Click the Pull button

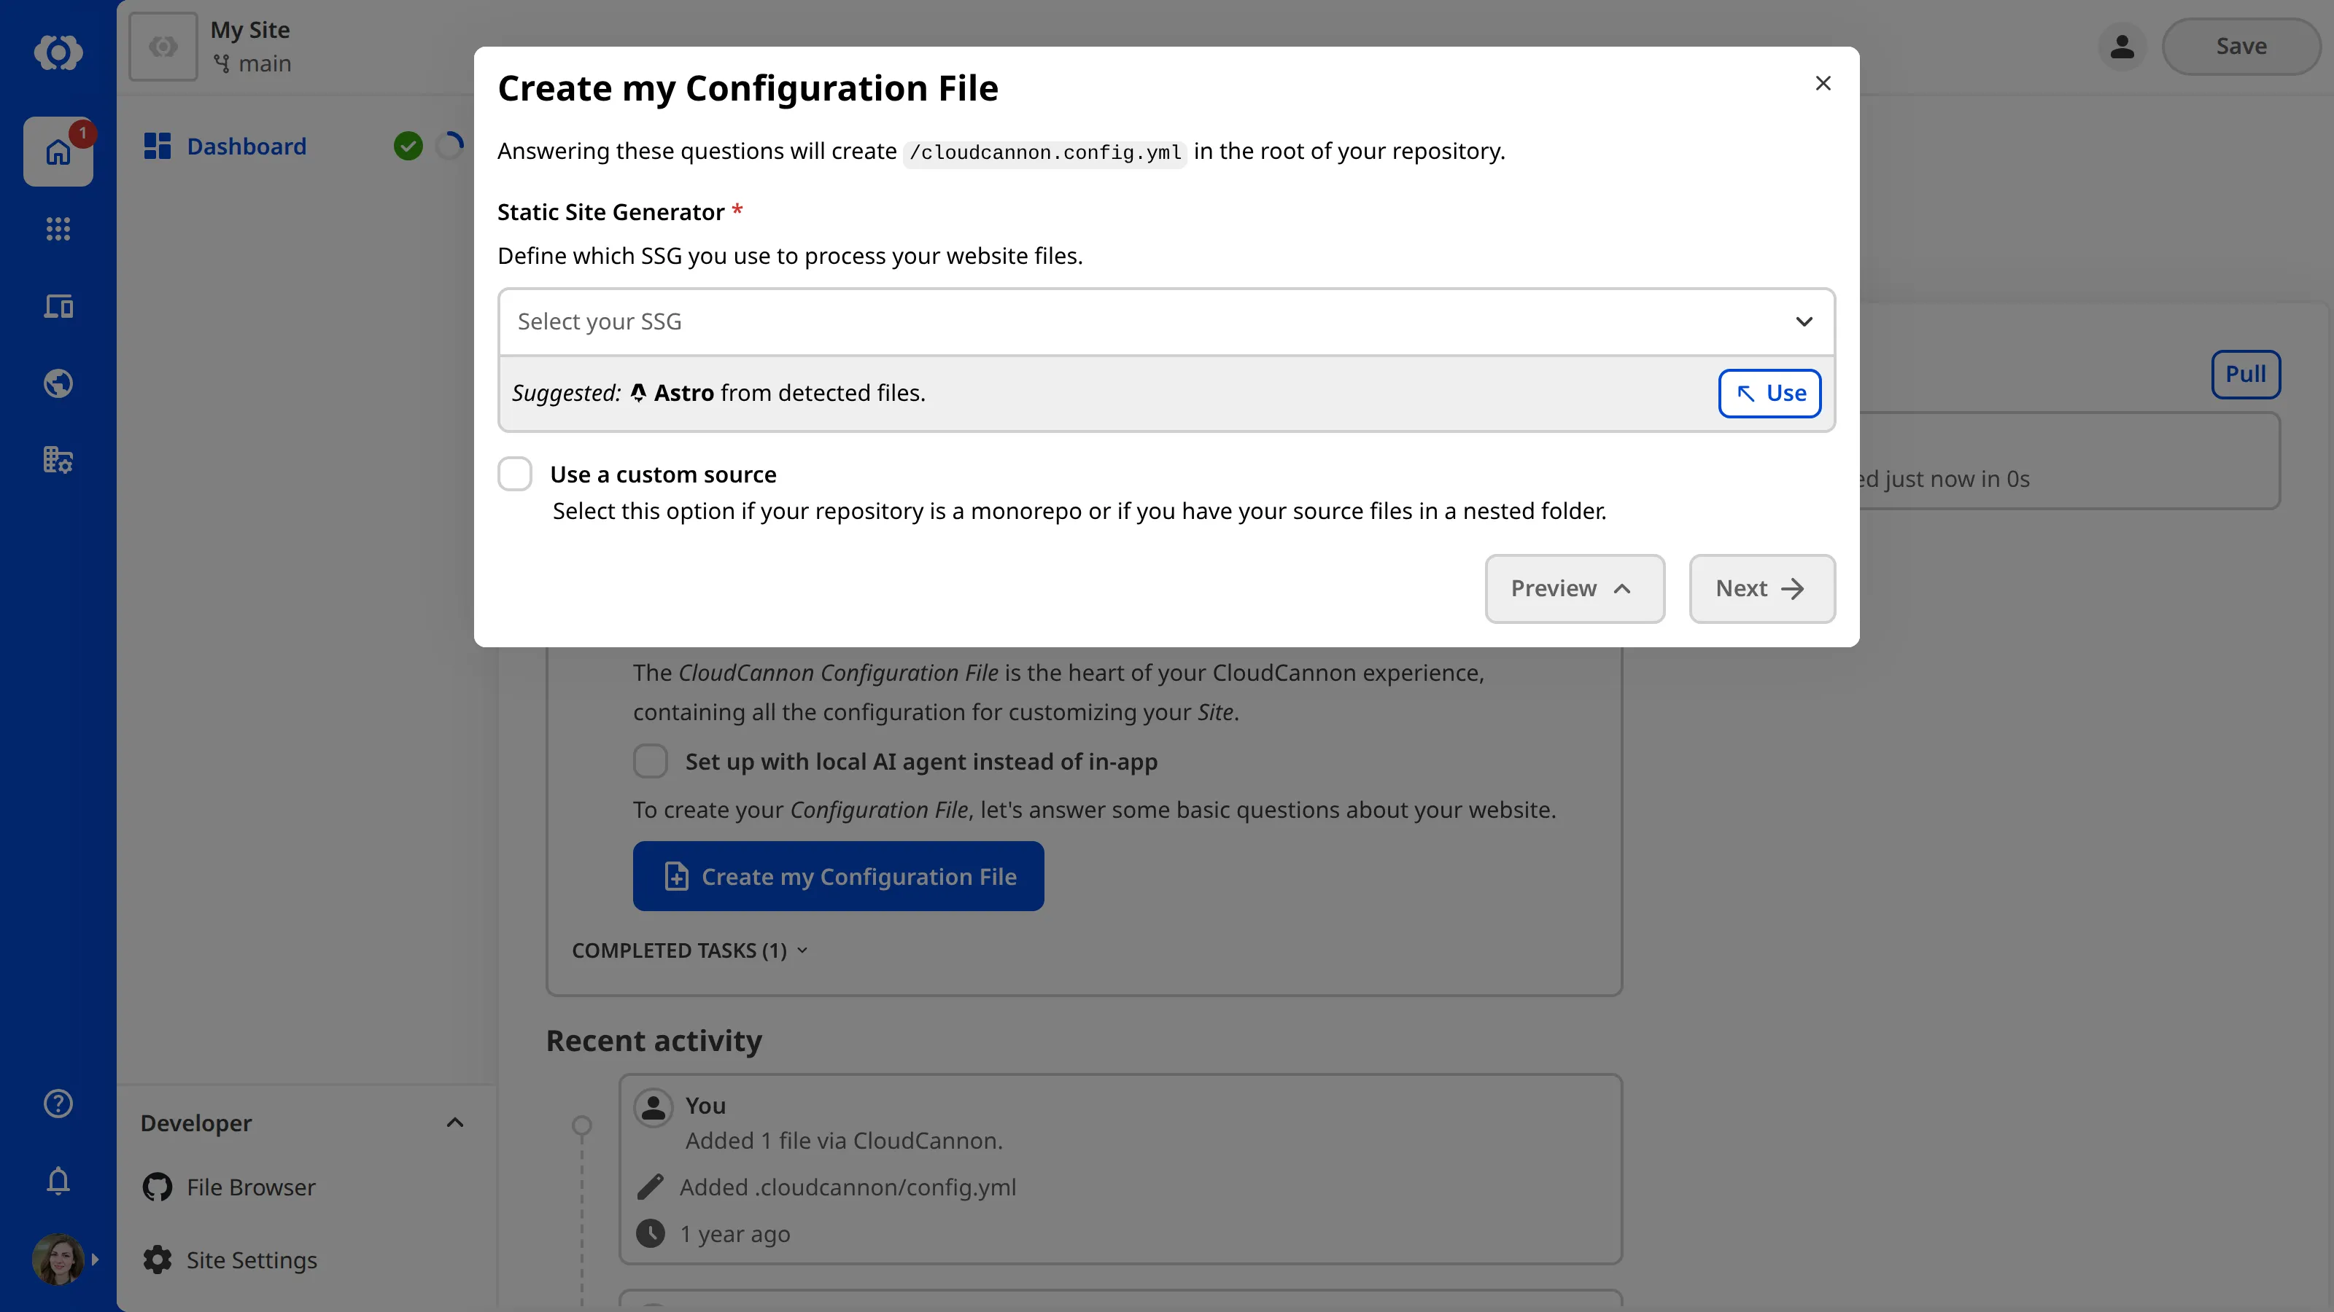click(x=2245, y=374)
